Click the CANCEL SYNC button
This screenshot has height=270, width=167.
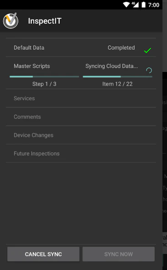click(43, 254)
